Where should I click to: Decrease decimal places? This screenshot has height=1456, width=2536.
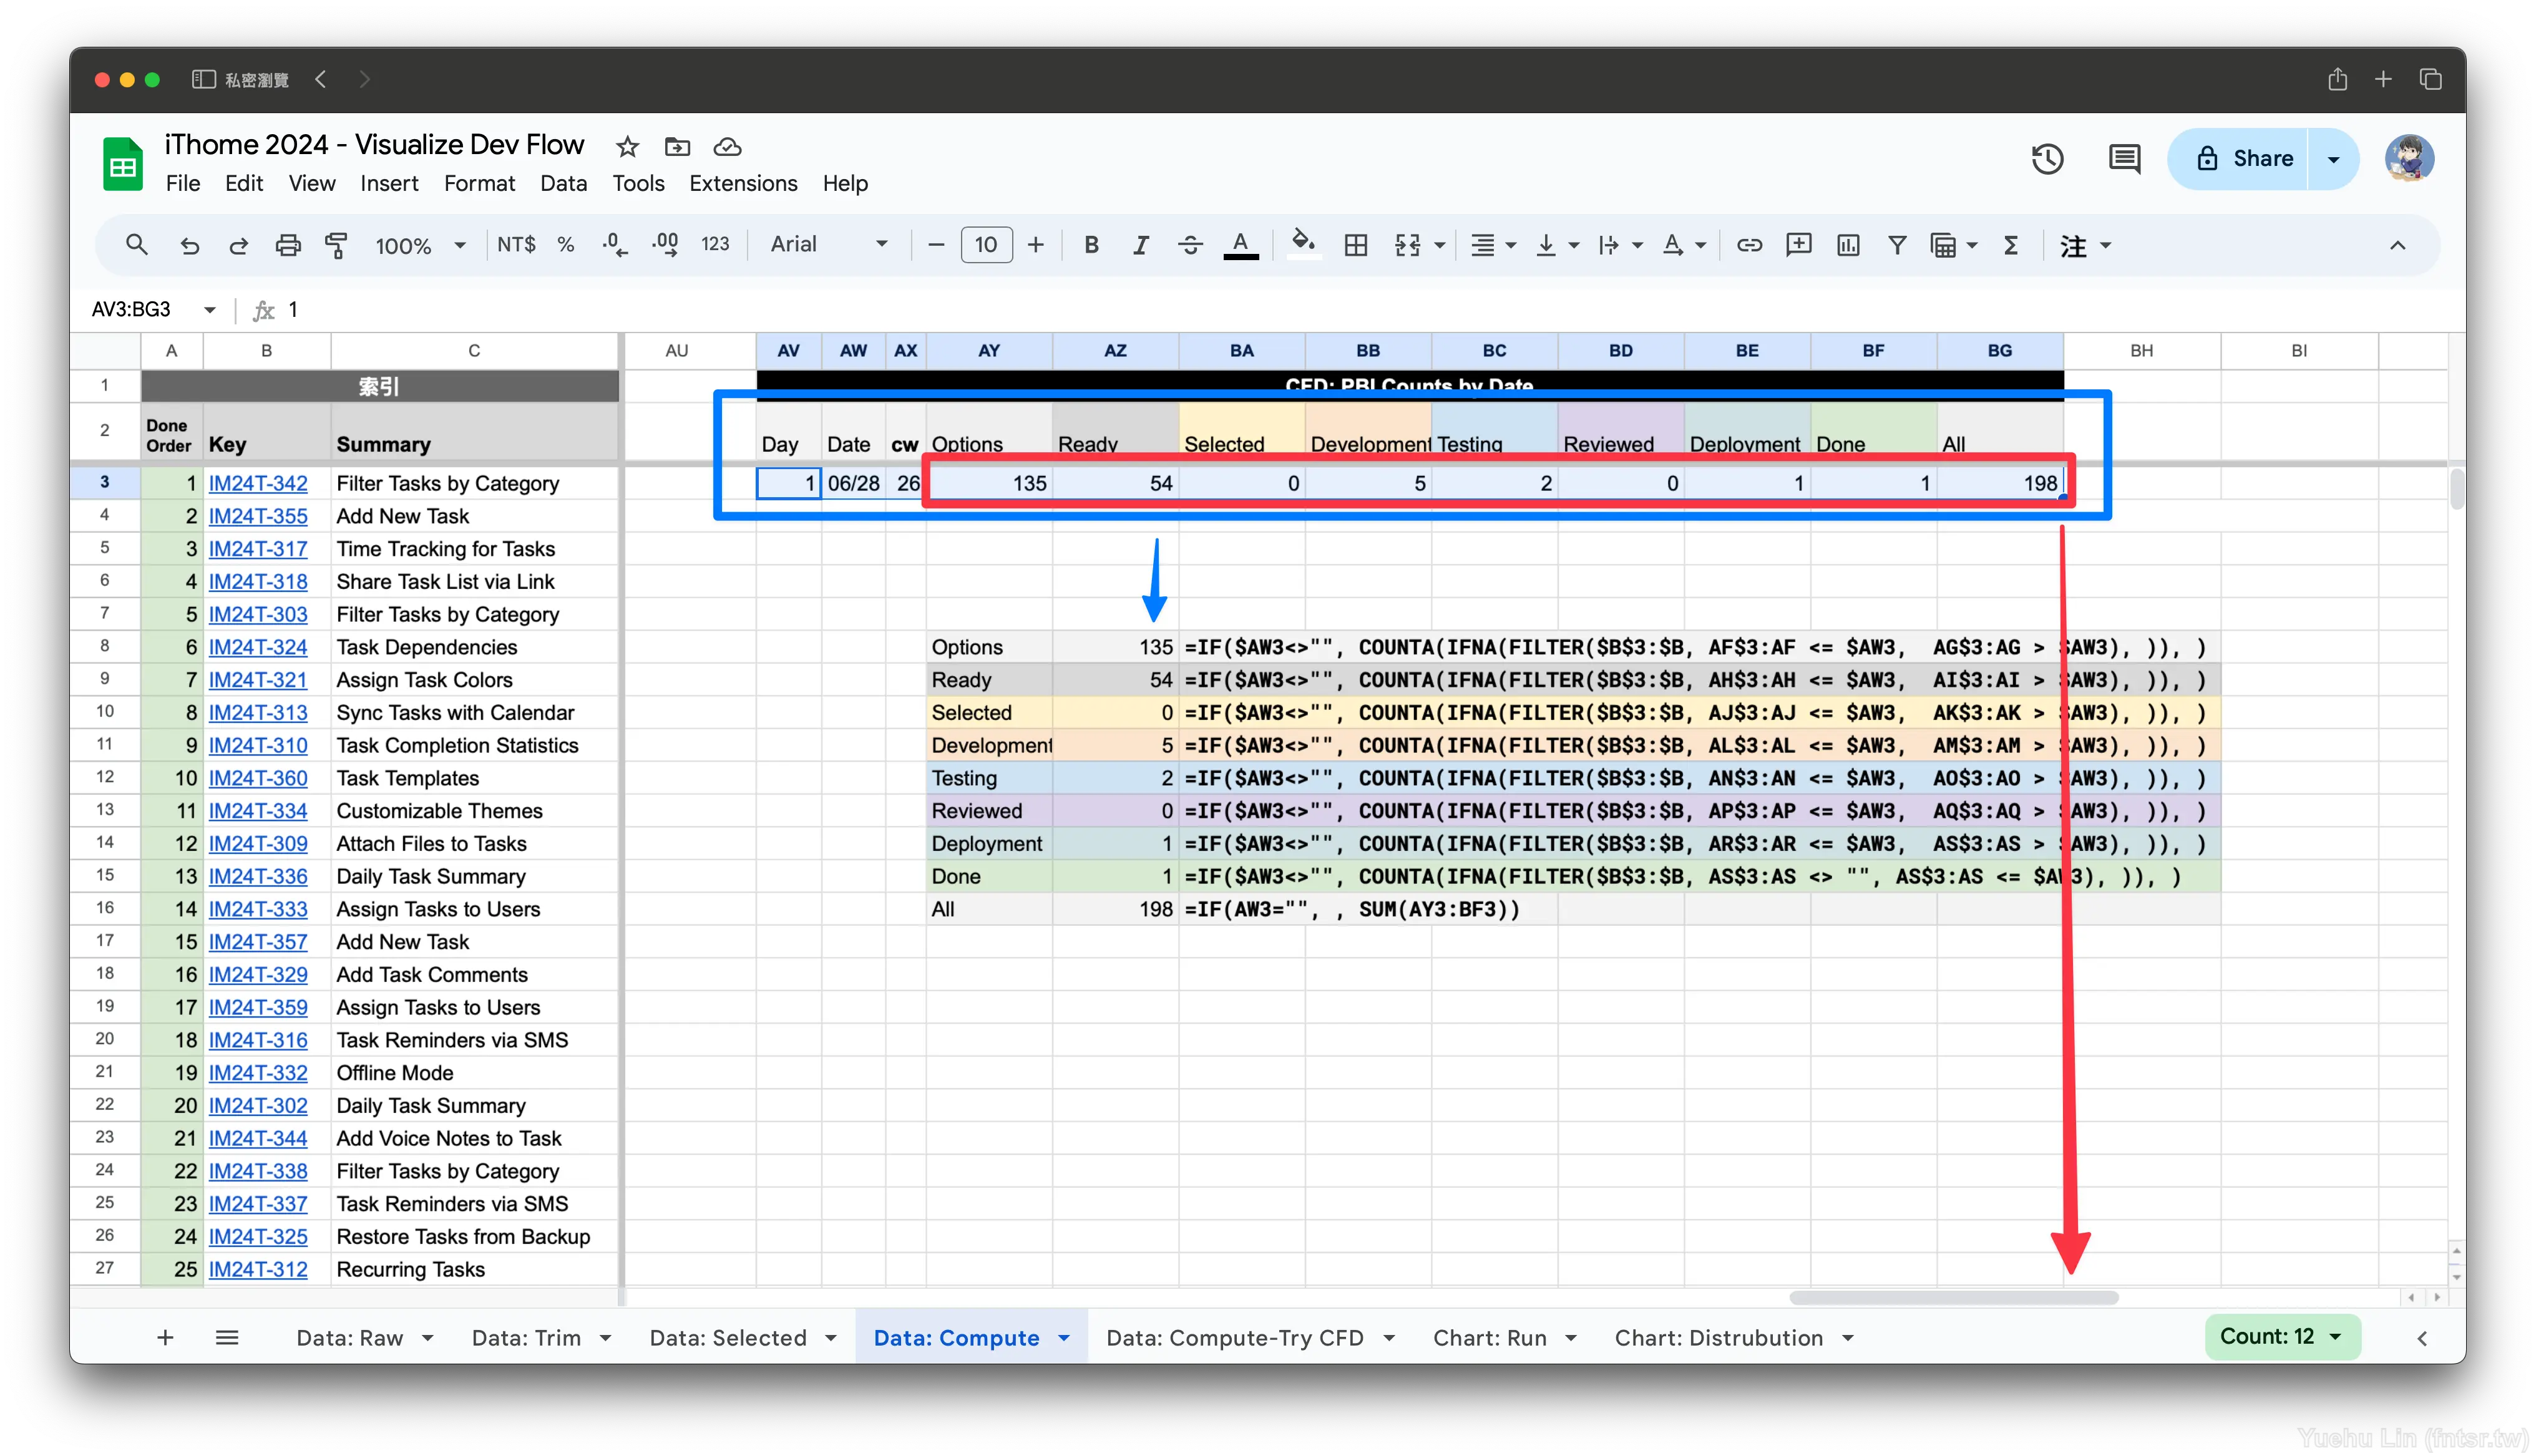coord(615,245)
